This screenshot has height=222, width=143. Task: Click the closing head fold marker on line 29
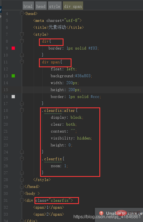click(x=22, y=187)
